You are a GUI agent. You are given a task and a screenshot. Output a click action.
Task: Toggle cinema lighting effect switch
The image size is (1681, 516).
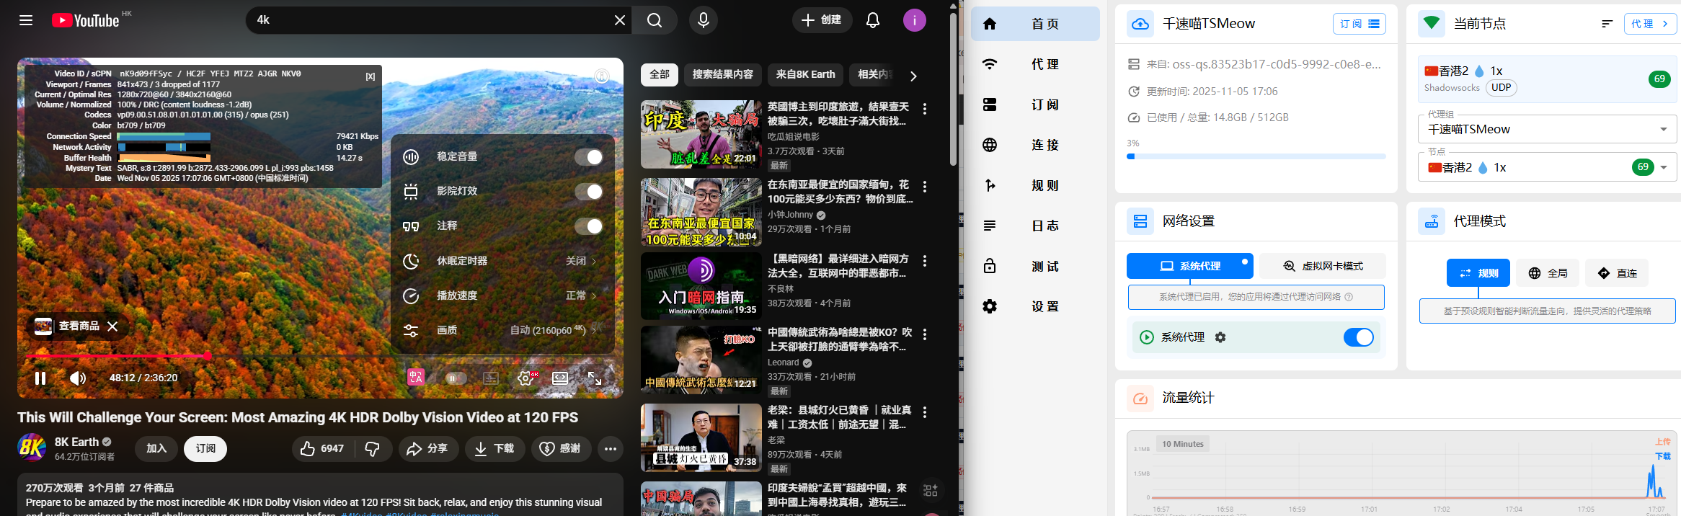(x=588, y=192)
